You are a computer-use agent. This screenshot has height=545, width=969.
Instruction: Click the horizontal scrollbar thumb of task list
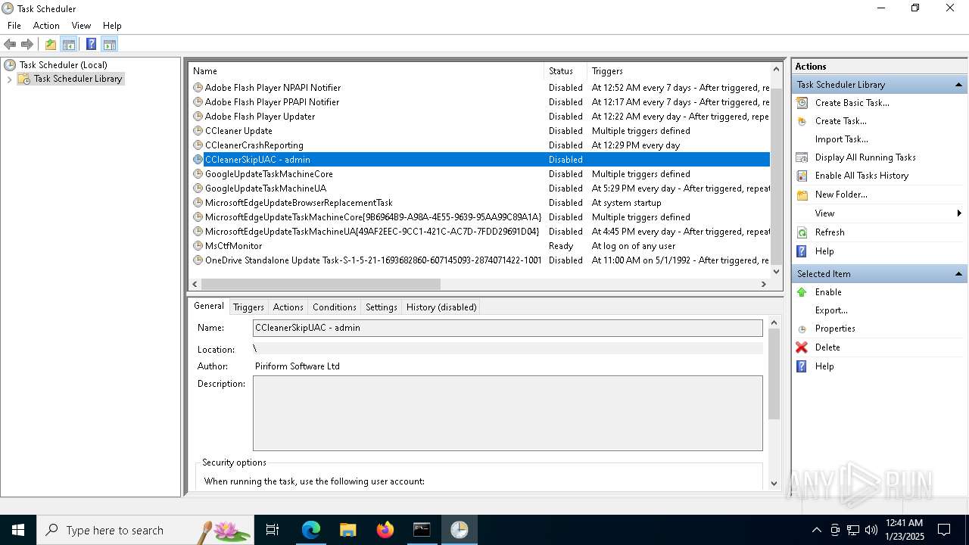[321, 284]
